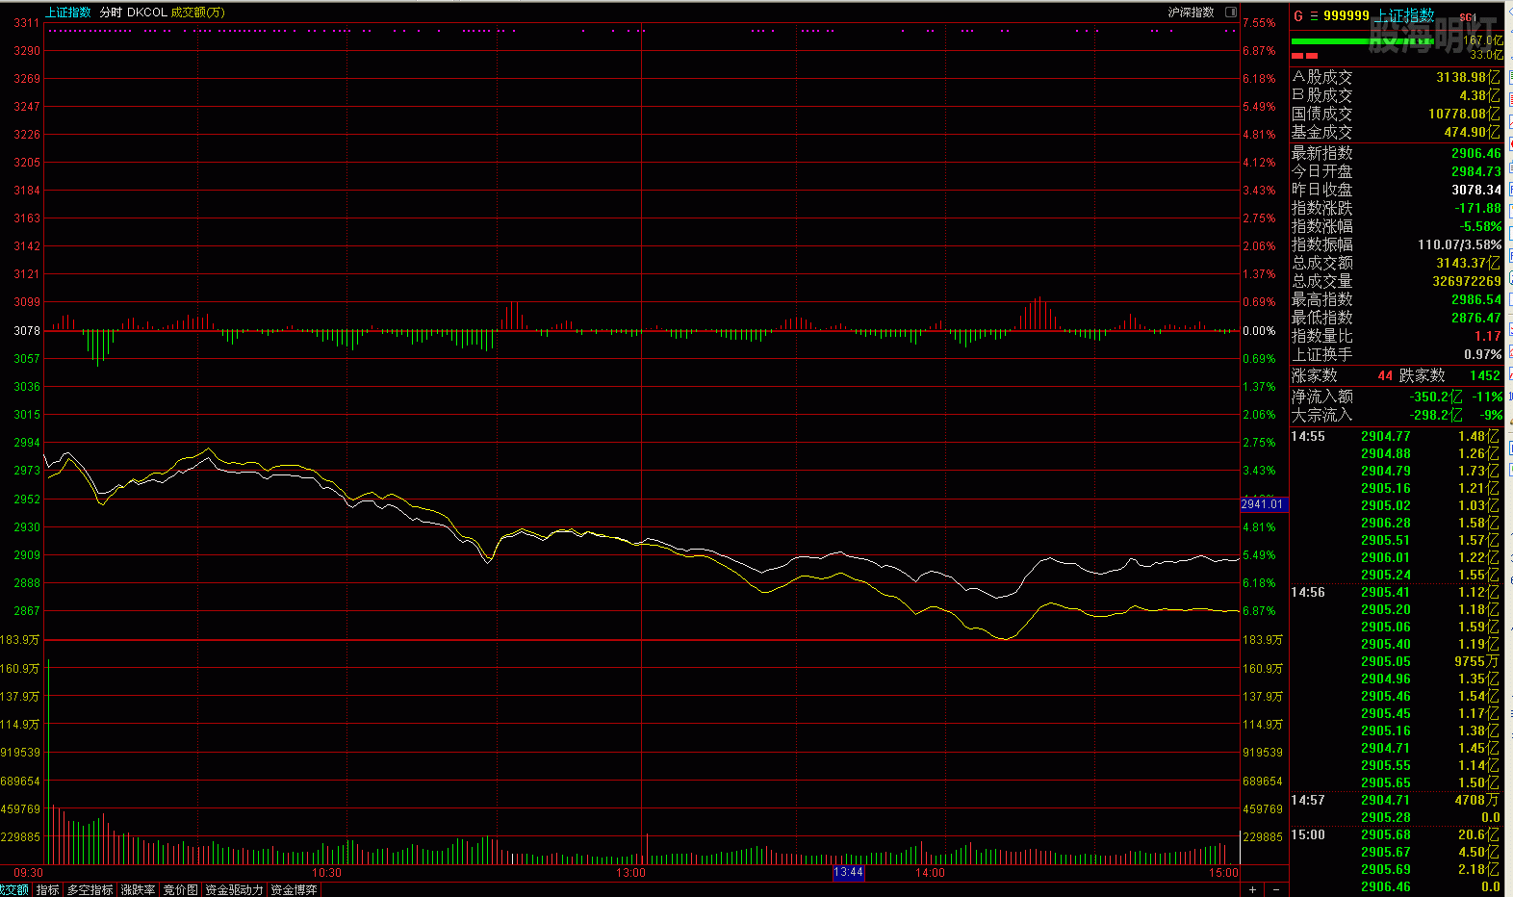The height and width of the screenshot is (897, 1513).
Task: Click the 183.9万 volume scale label at left
Action: 20,639
